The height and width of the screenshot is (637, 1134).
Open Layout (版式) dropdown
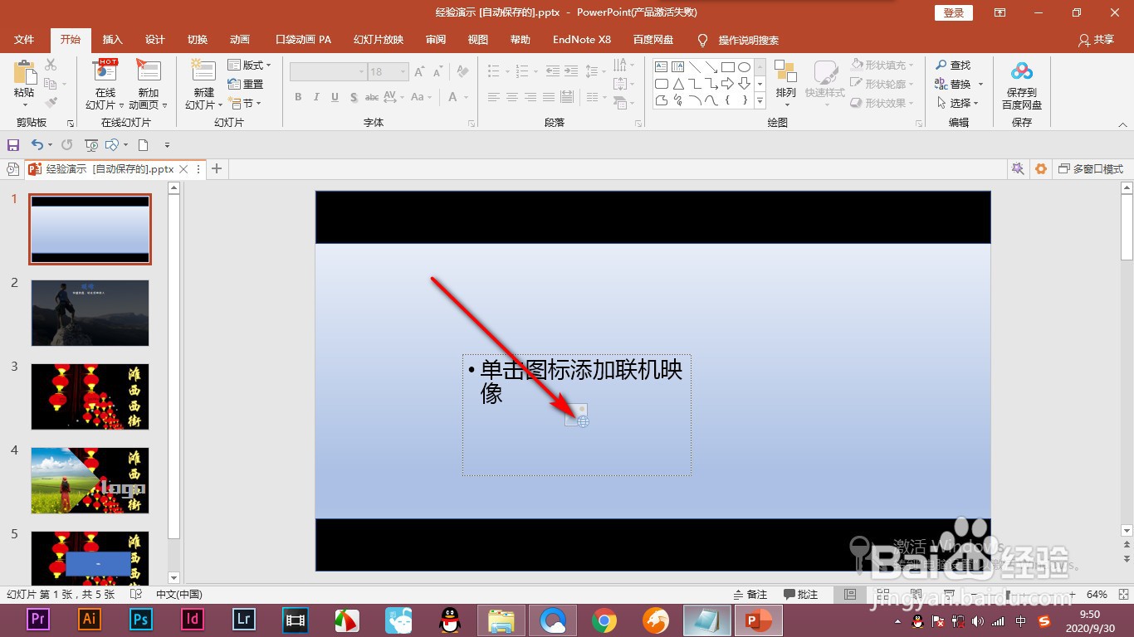tap(249, 65)
